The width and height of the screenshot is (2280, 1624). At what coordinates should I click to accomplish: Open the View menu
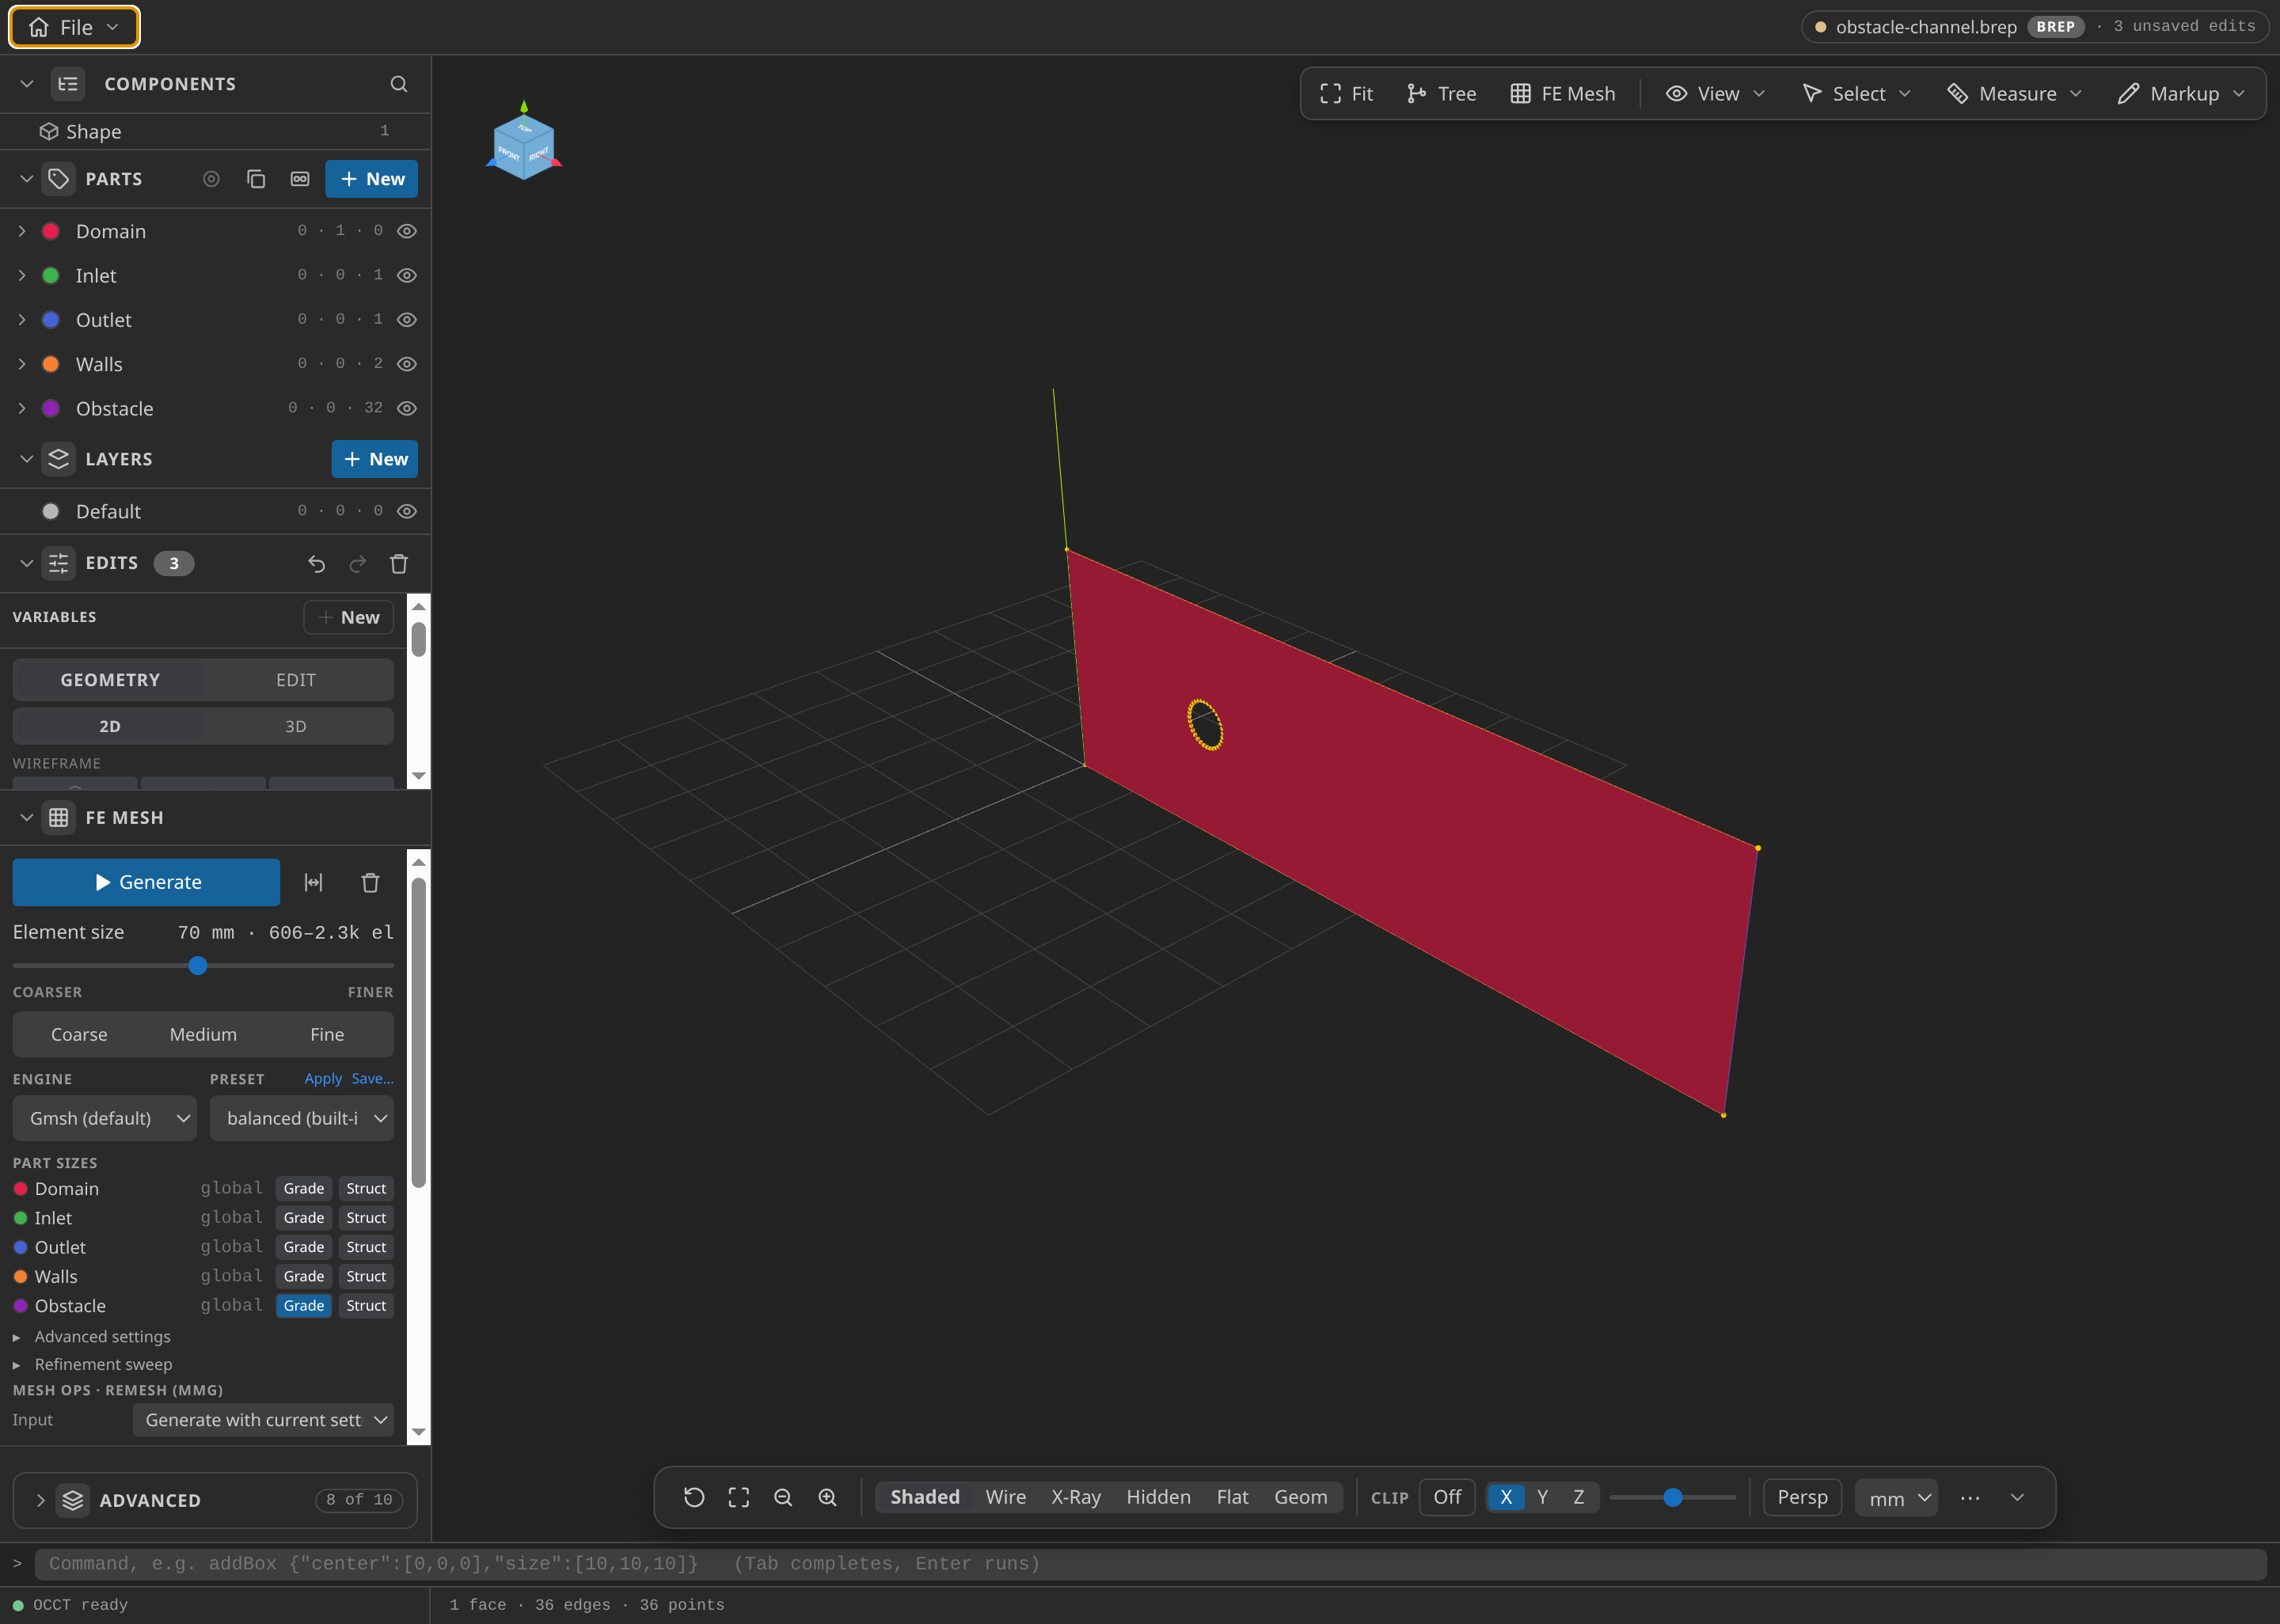pyautogui.click(x=1716, y=94)
